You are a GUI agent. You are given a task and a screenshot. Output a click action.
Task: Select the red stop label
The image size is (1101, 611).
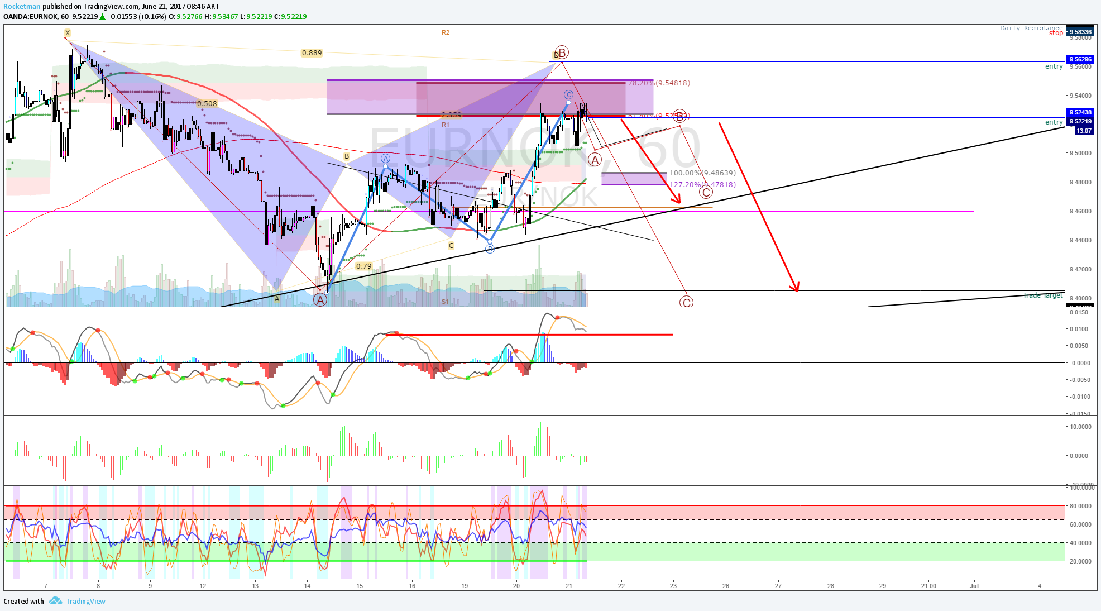click(1056, 34)
